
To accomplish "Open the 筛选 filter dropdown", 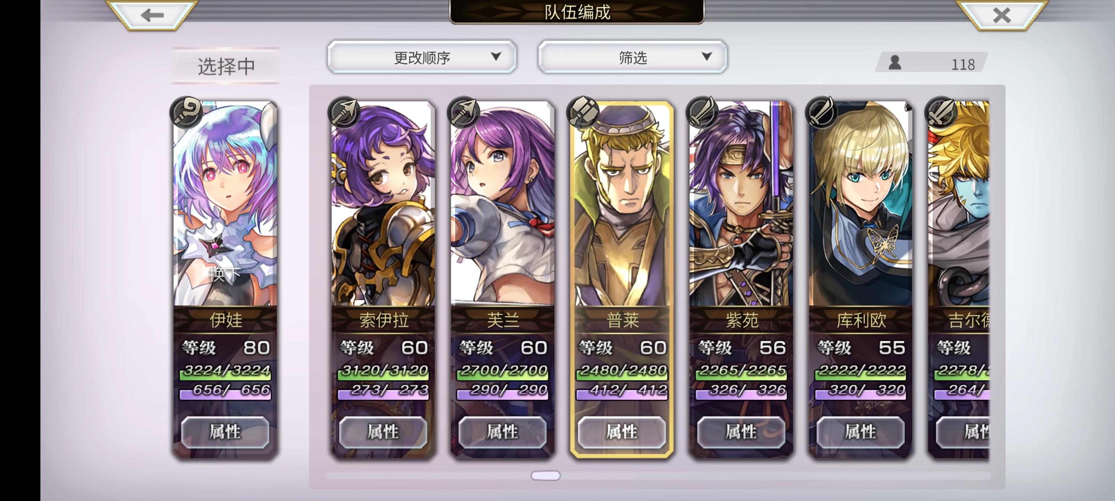I will (x=632, y=57).
